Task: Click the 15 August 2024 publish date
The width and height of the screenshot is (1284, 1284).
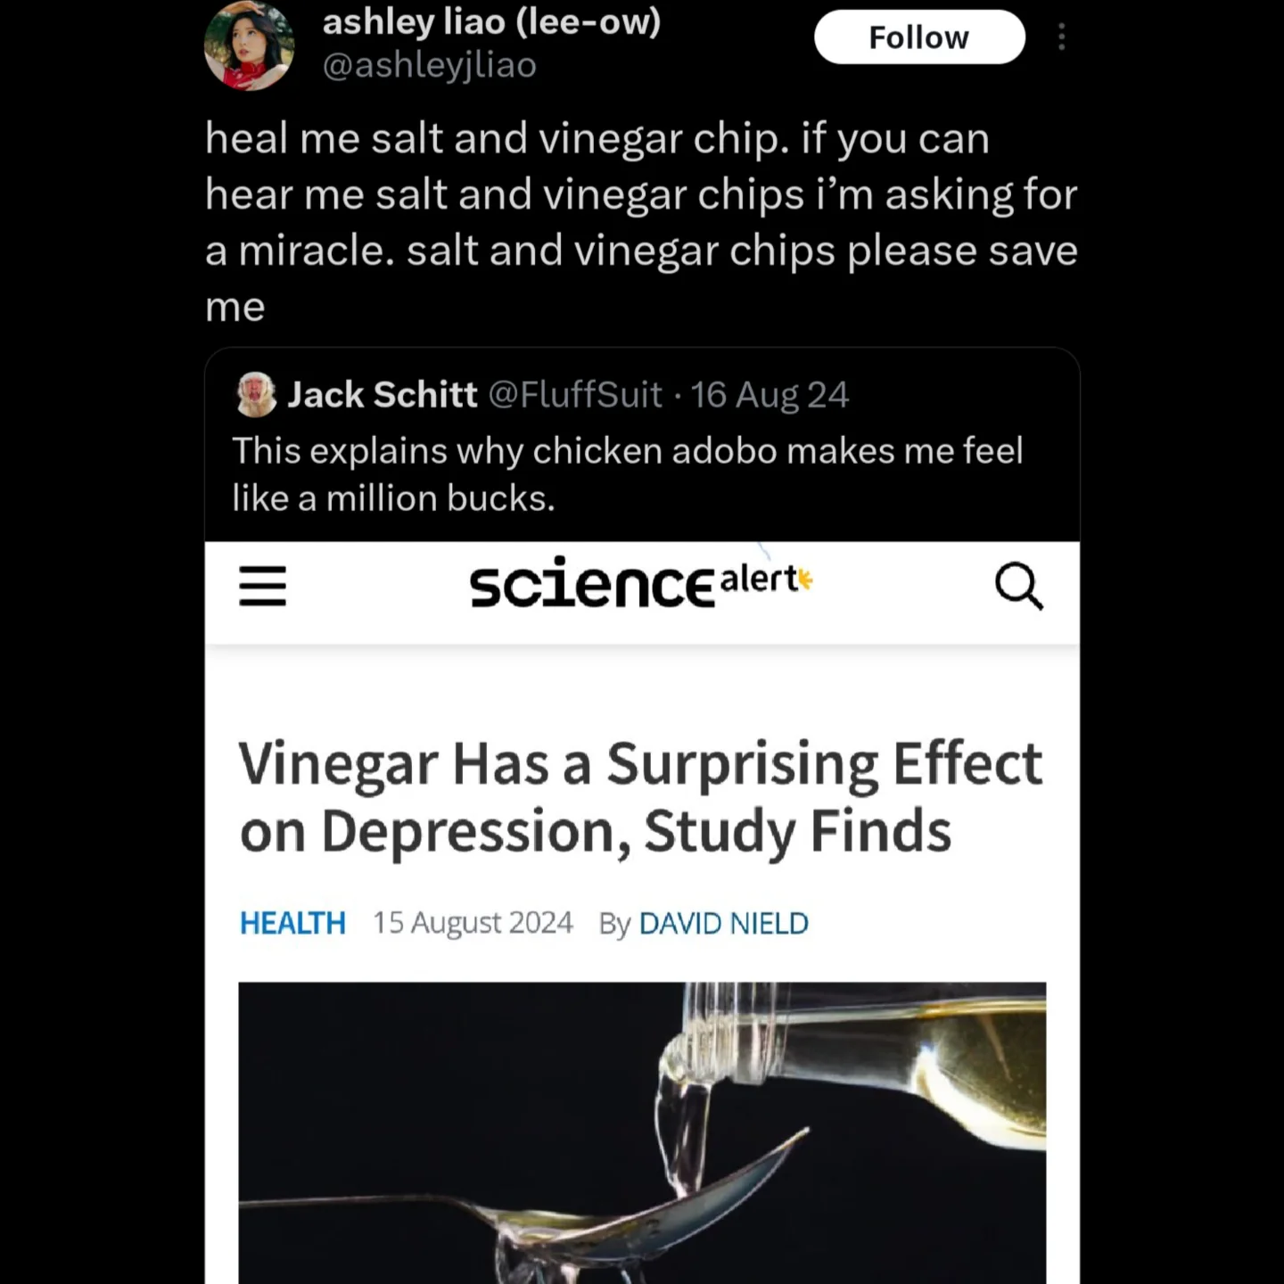Action: 473,923
